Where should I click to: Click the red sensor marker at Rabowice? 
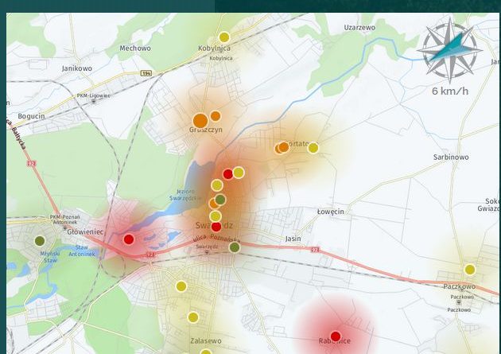(x=336, y=336)
